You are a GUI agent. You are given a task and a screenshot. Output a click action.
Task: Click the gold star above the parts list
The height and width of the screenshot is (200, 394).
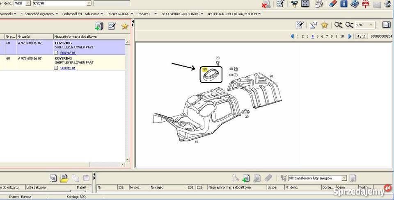pos(124,26)
